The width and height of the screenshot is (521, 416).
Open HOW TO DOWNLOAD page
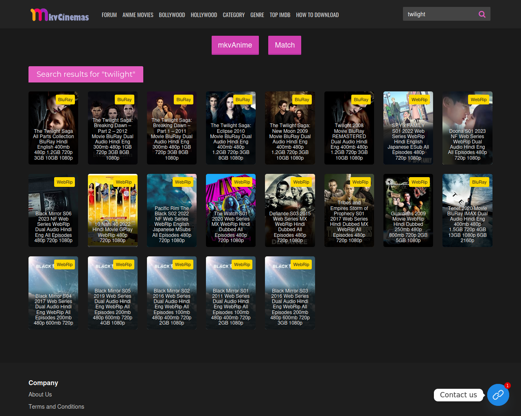317,15
